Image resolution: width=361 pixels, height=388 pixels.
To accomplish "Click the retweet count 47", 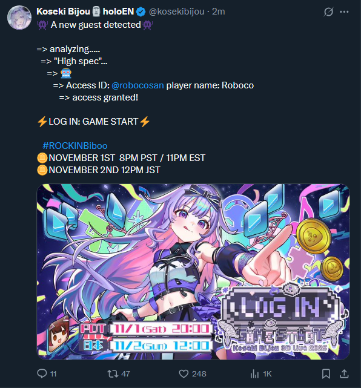I will click(125, 373).
